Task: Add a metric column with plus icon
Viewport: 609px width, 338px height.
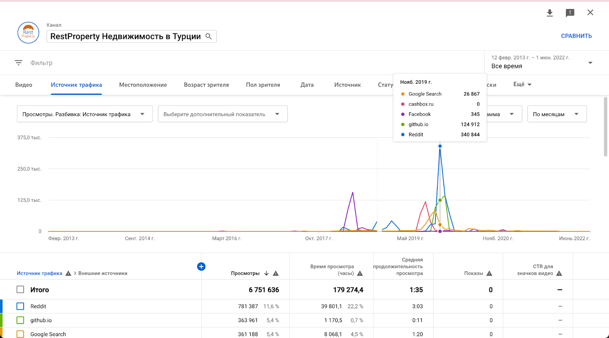Action: click(201, 266)
